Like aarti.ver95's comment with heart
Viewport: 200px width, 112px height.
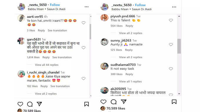pyautogui.click(x=84, y=23)
